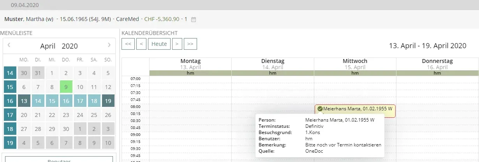This screenshot has height=162, width=479.
Task: Open Meierhans Marta appointment entry
Action: (x=355, y=111)
